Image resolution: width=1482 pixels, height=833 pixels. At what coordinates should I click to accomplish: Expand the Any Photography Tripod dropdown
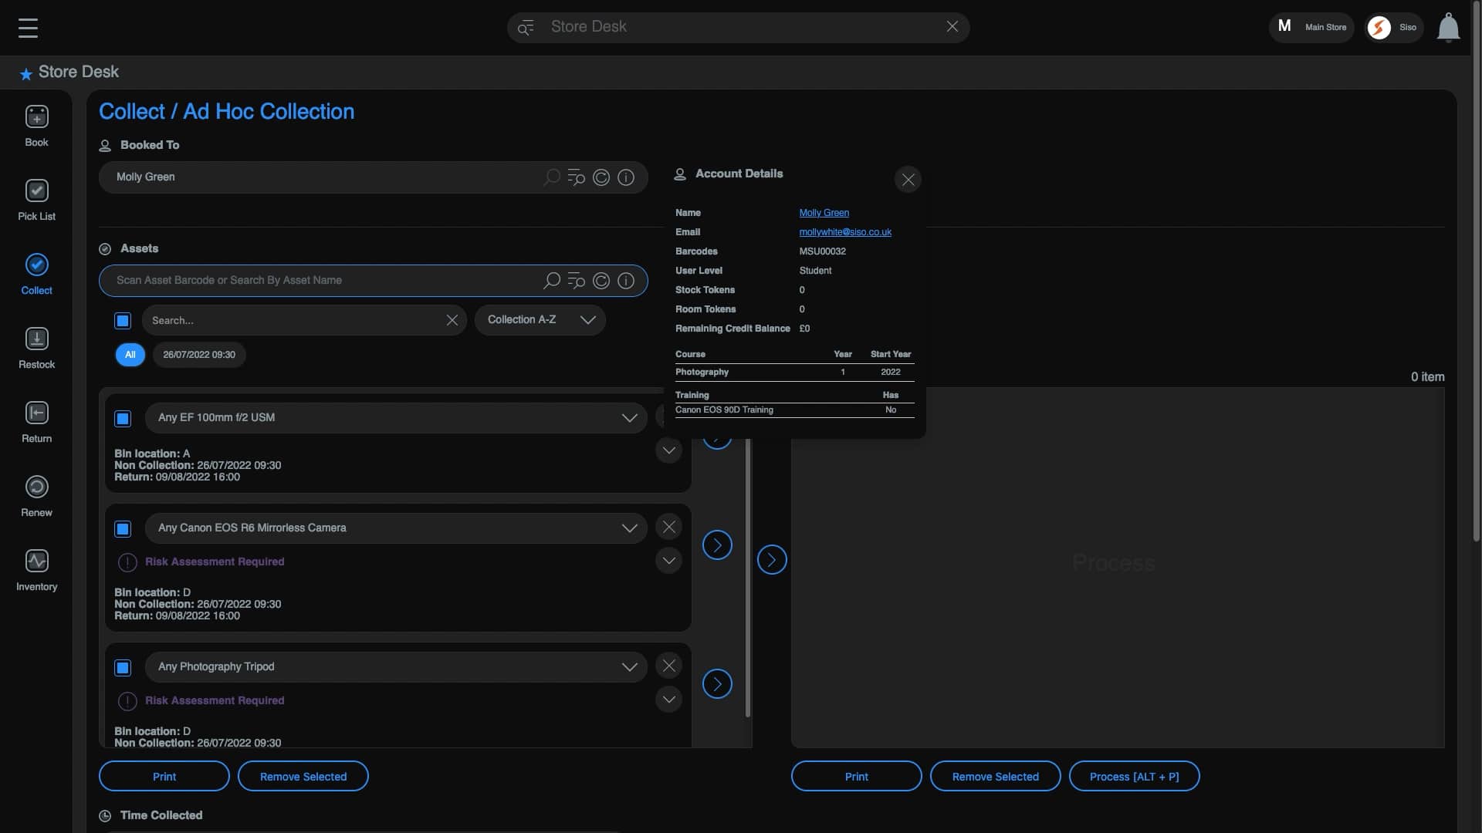pos(629,667)
